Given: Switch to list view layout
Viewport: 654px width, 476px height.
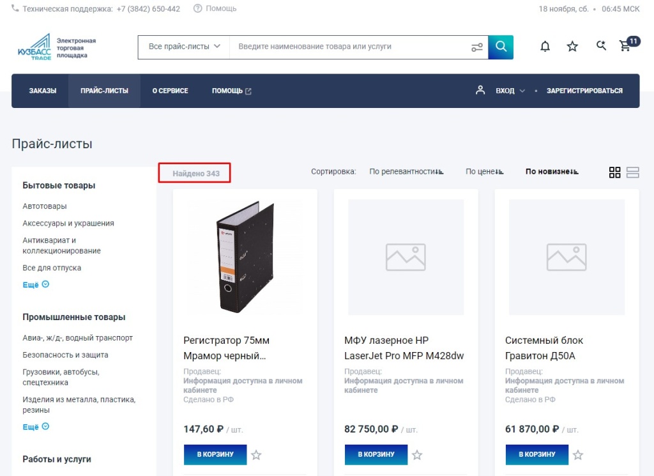Looking at the screenshot, I should coord(633,173).
